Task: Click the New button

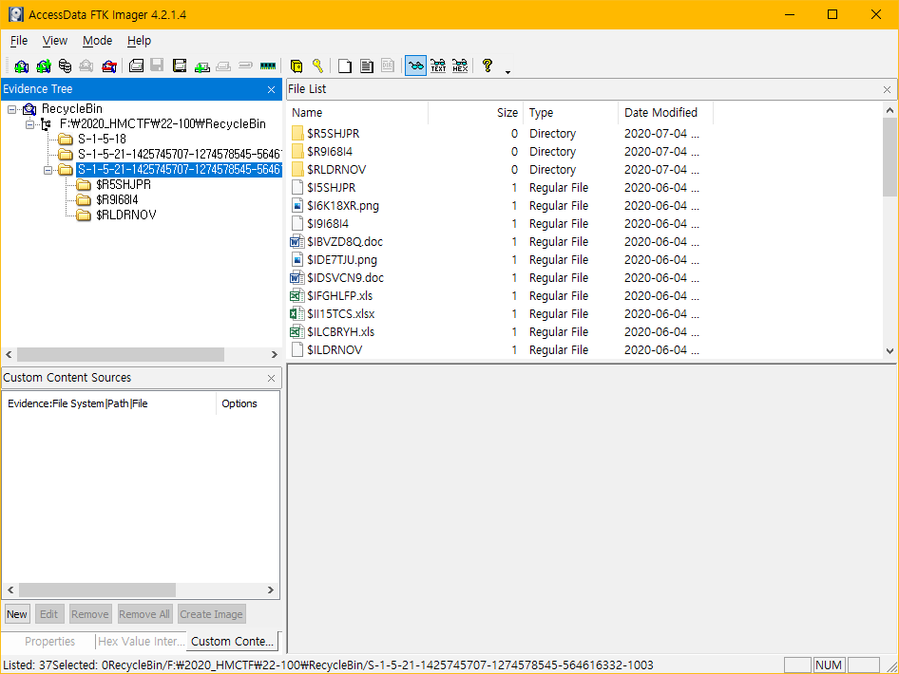Action: click(16, 614)
